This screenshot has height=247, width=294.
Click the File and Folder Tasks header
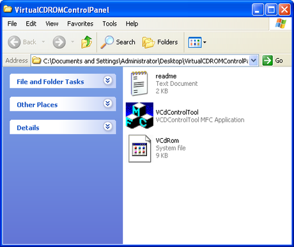coord(63,81)
